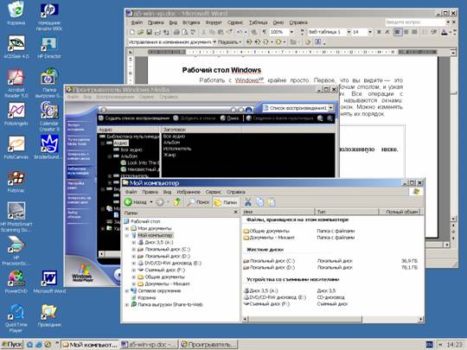This screenshot has height=350, width=467.
Task: Open the ACDSee 4.0 desktop shortcut
Action: [x=16, y=47]
